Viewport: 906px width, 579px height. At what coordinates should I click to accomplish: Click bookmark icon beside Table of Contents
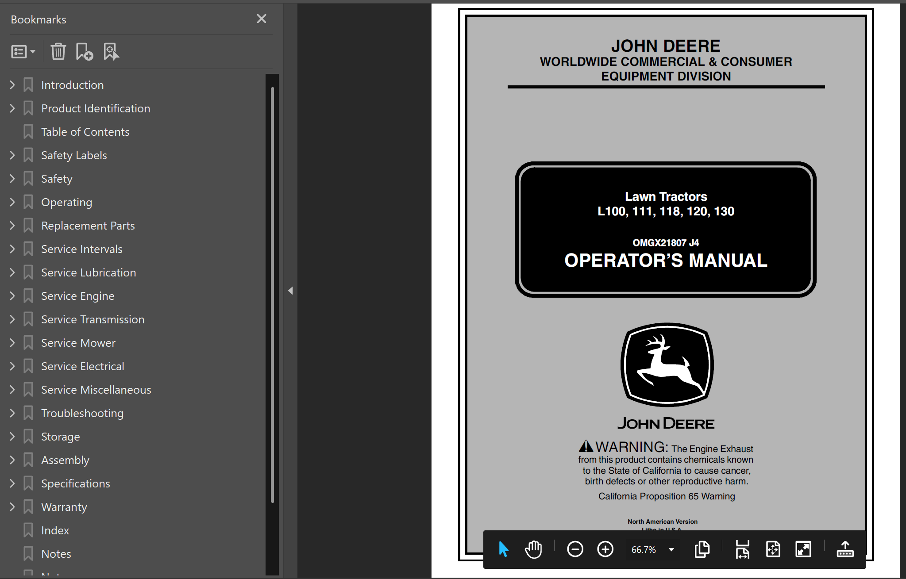coord(28,132)
